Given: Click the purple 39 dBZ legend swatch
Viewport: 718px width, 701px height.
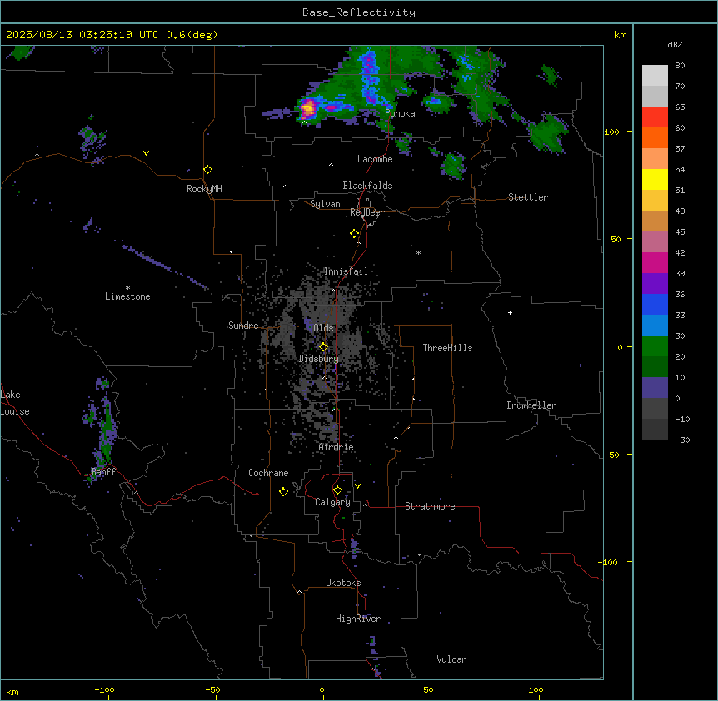Looking at the screenshot, I should [x=655, y=283].
